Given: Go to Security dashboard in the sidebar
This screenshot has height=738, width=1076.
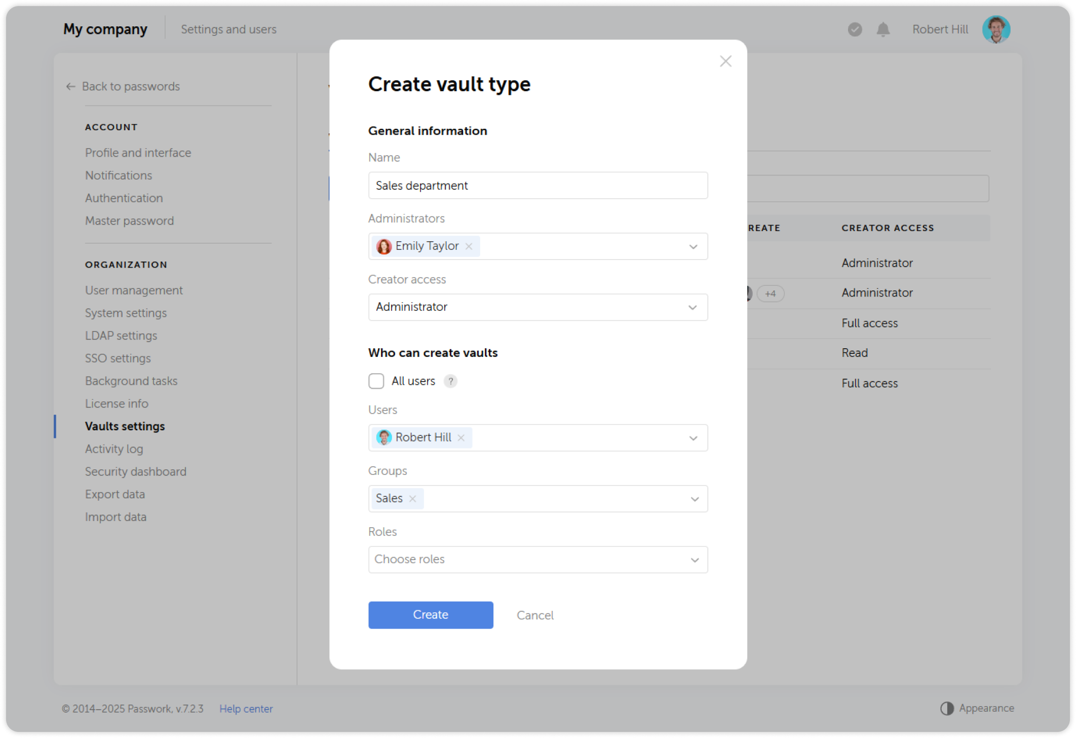Looking at the screenshot, I should tap(135, 471).
